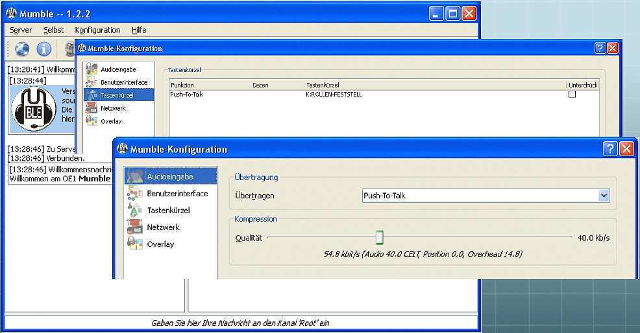Click the 54.8 kbit/s bandwidth summary text

tap(423, 255)
